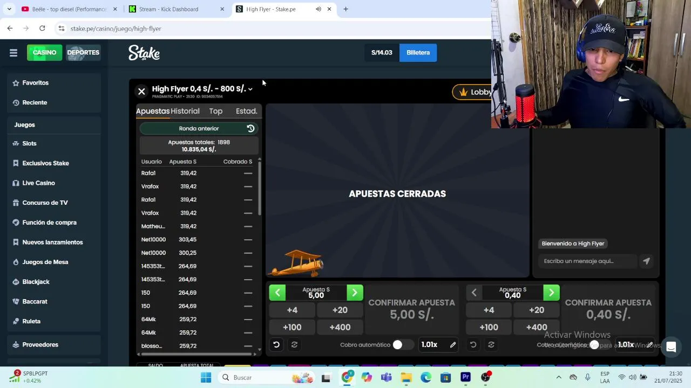This screenshot has height=388, width=691.
Task: Increase the 5,00 bet with right arrow
Action: [x=355, y=293]
